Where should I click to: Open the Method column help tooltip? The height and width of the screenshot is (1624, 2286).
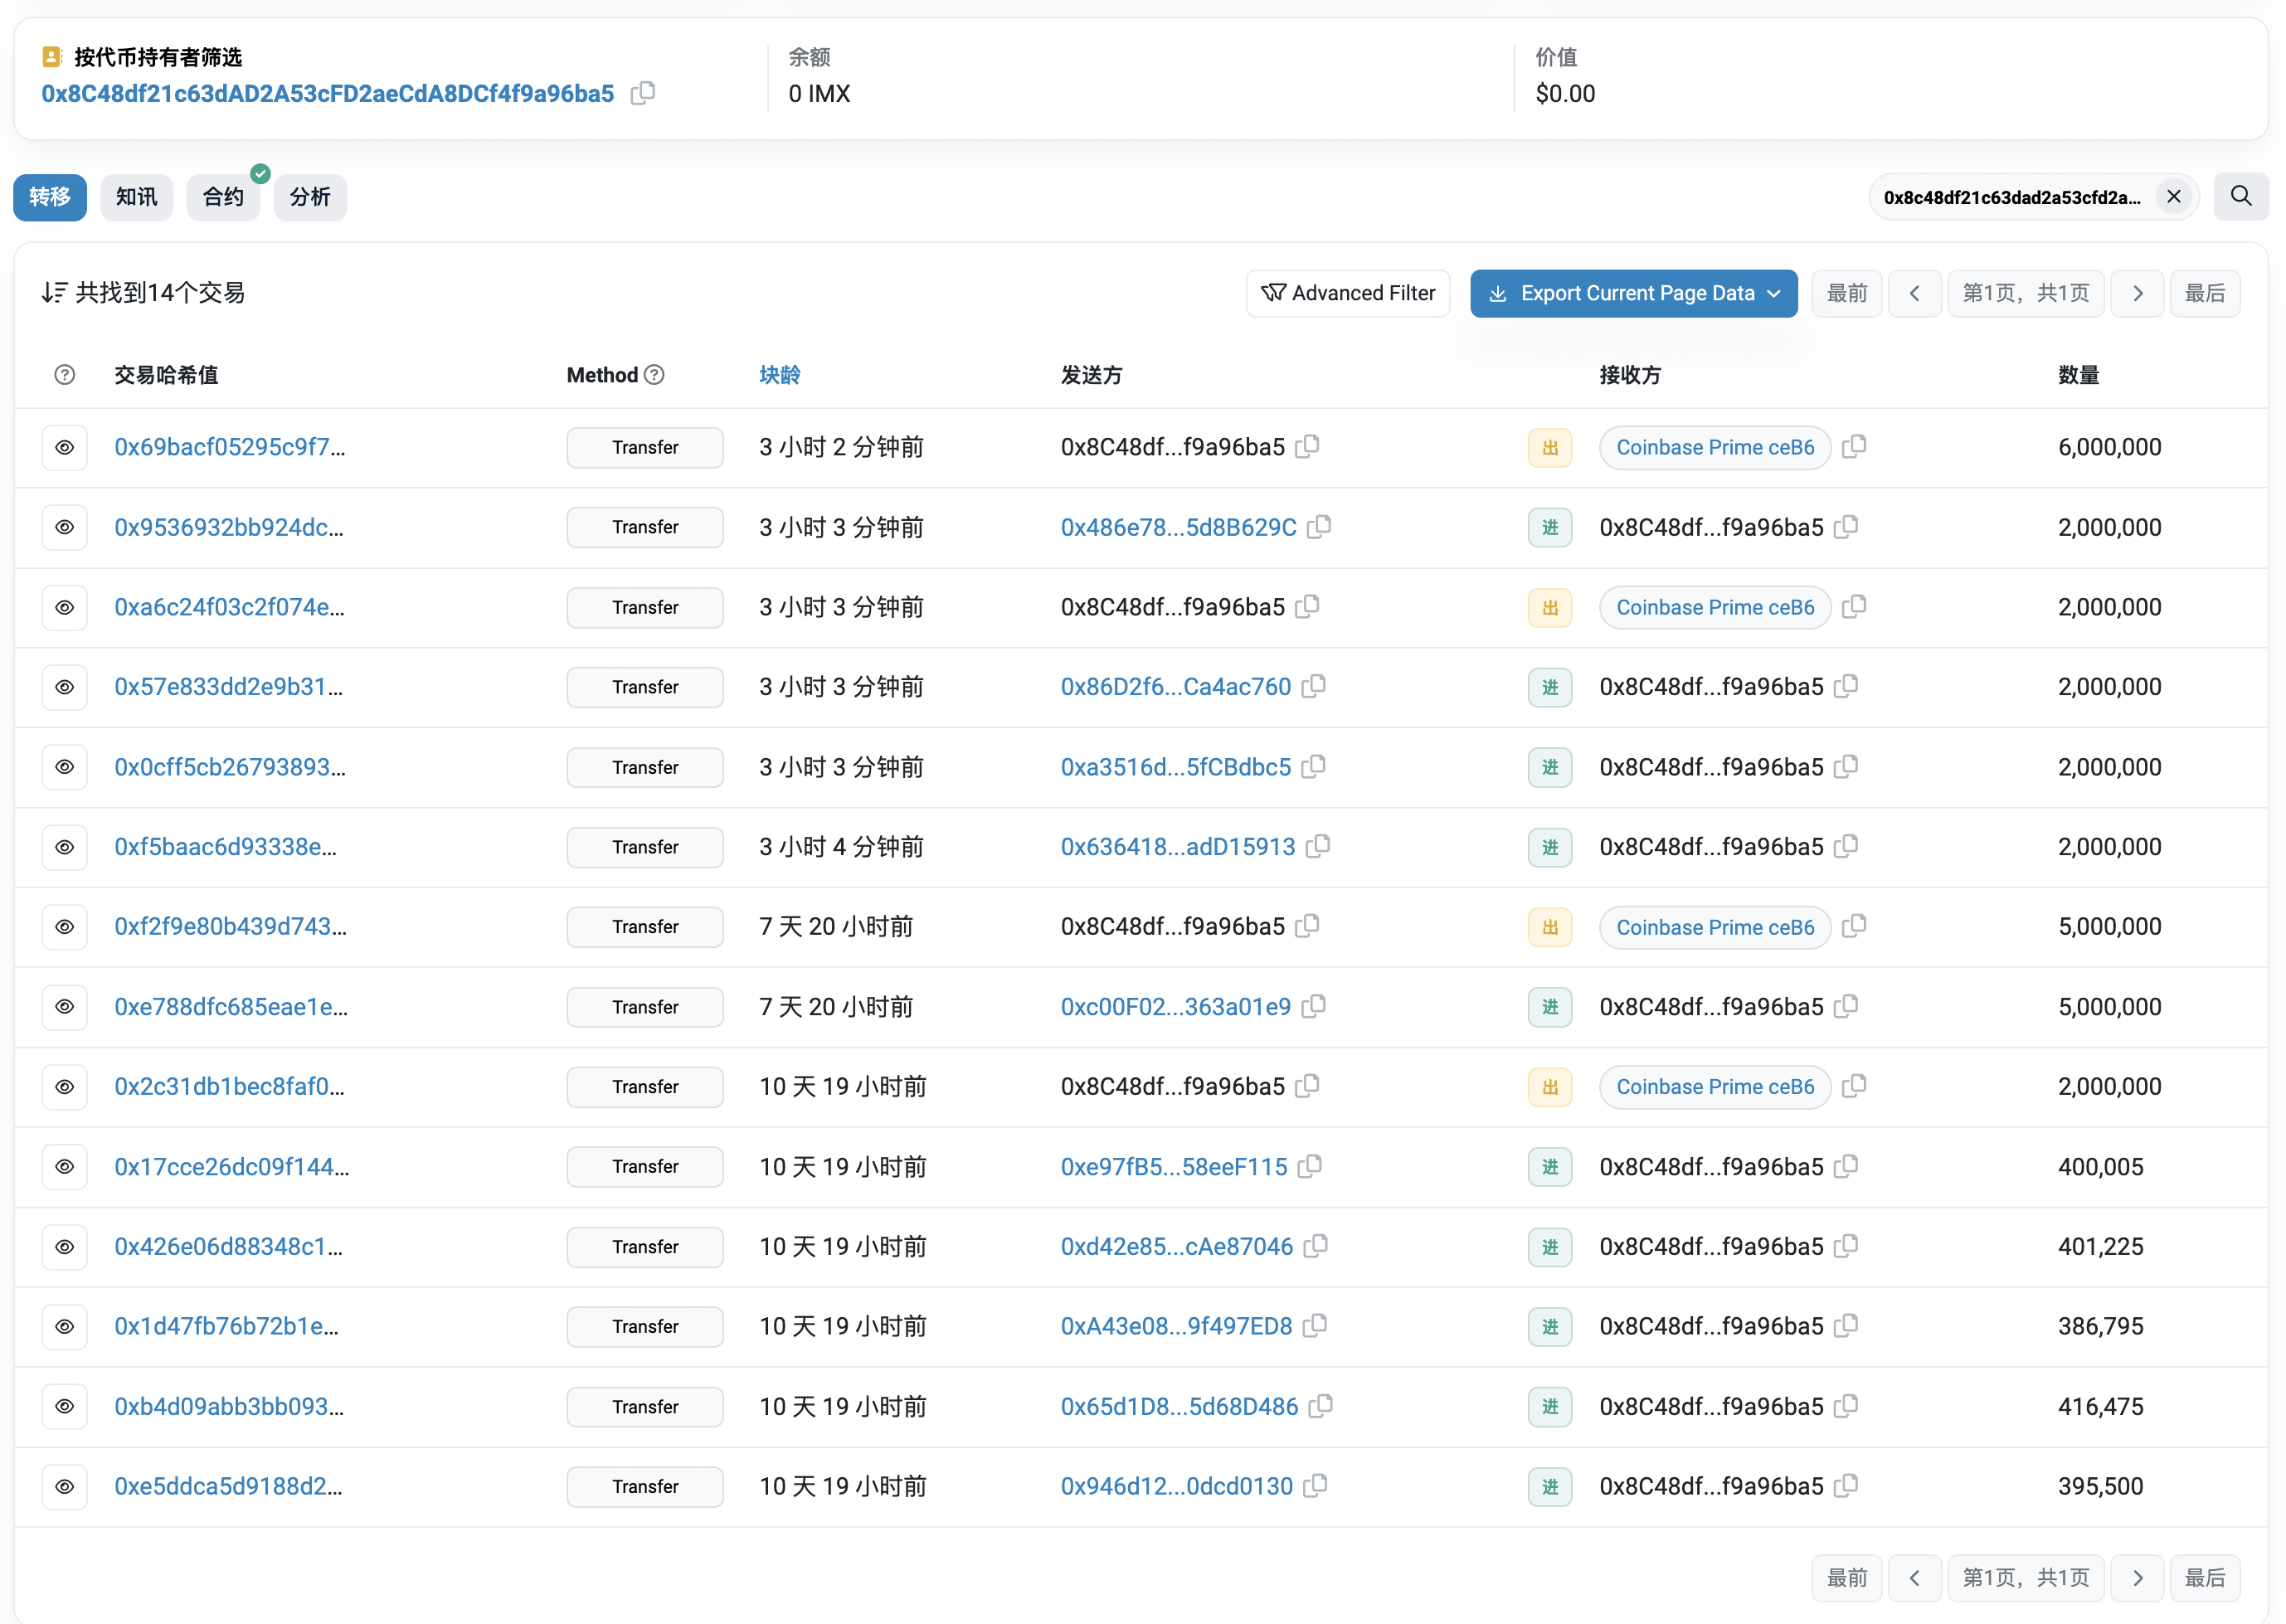point(655,374)
